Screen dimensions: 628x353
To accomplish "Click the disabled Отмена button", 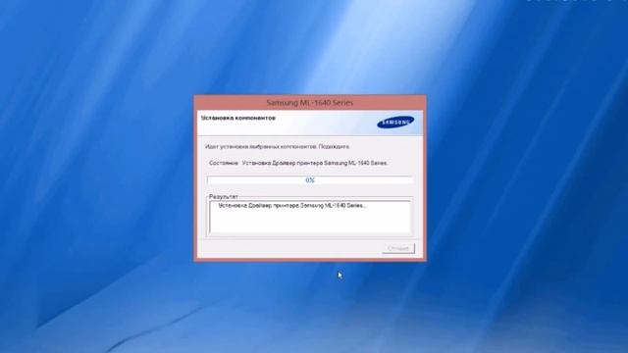I will tap(398, 248).
